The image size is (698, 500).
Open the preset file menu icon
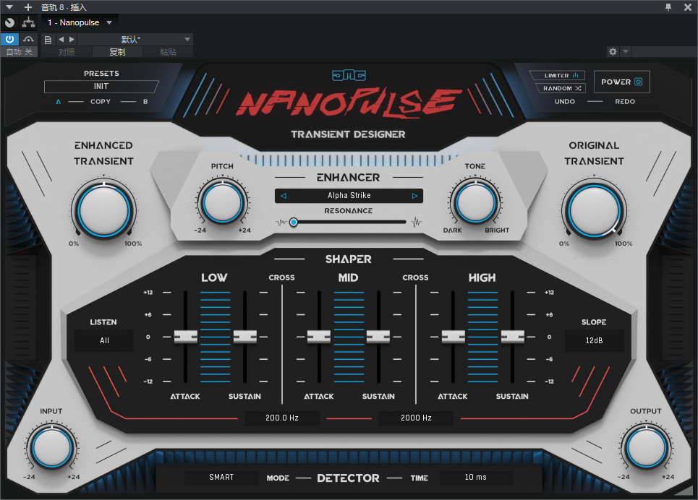coord(48,40)
